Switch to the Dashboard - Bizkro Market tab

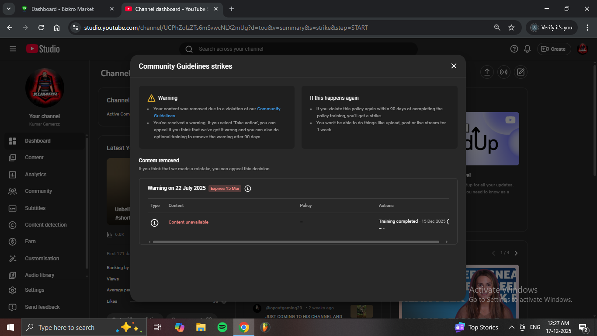click(62, 9)
